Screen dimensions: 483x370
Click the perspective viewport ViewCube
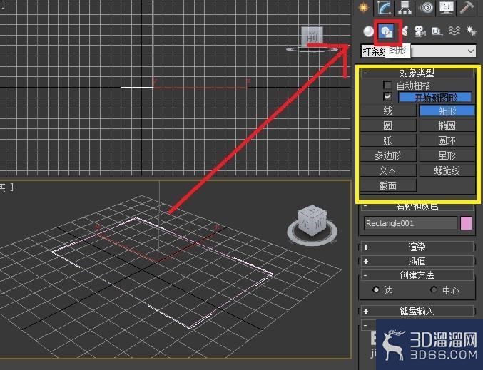pos(312,220)
